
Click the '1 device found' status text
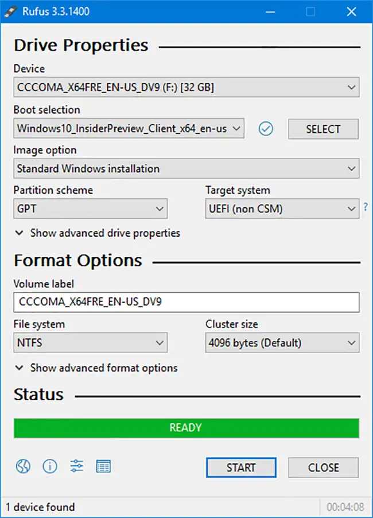(x=40, y=507)
